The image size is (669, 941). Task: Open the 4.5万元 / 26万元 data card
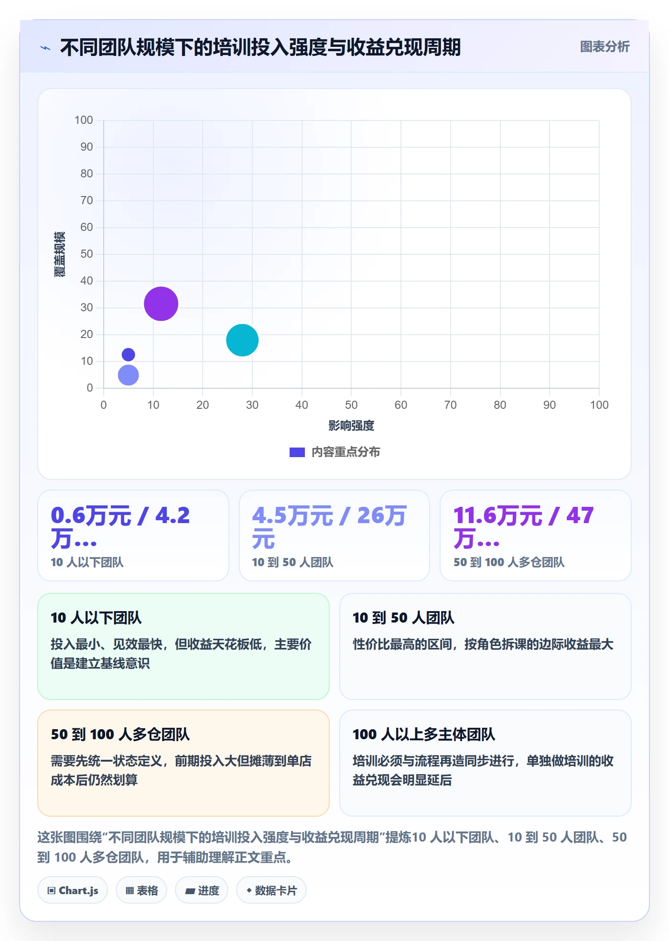334,536
